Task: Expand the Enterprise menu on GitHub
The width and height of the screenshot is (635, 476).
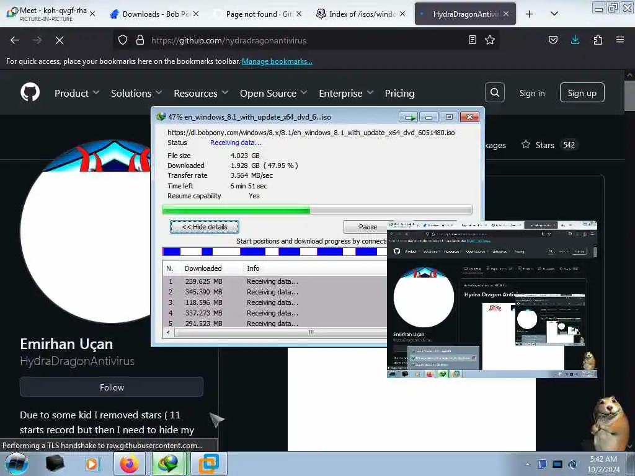Action: coord(346,93)
